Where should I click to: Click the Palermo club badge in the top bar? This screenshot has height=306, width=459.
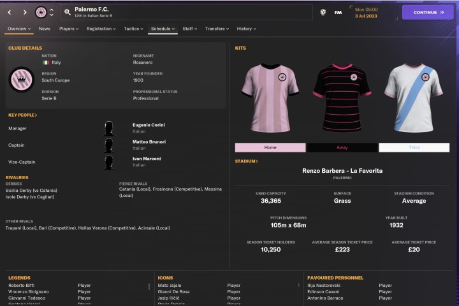click(41, 12)
